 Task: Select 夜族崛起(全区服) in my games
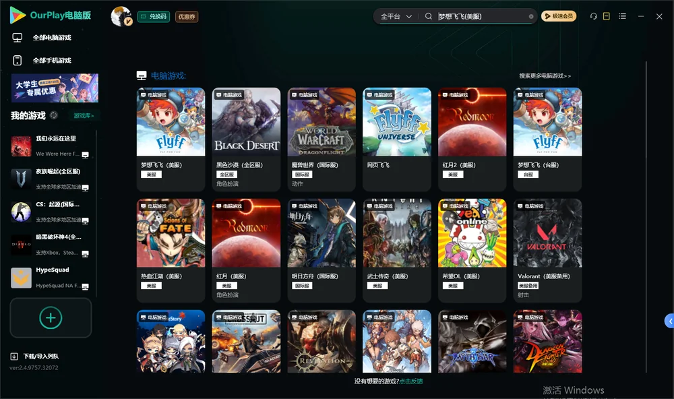tap(50, 179)
